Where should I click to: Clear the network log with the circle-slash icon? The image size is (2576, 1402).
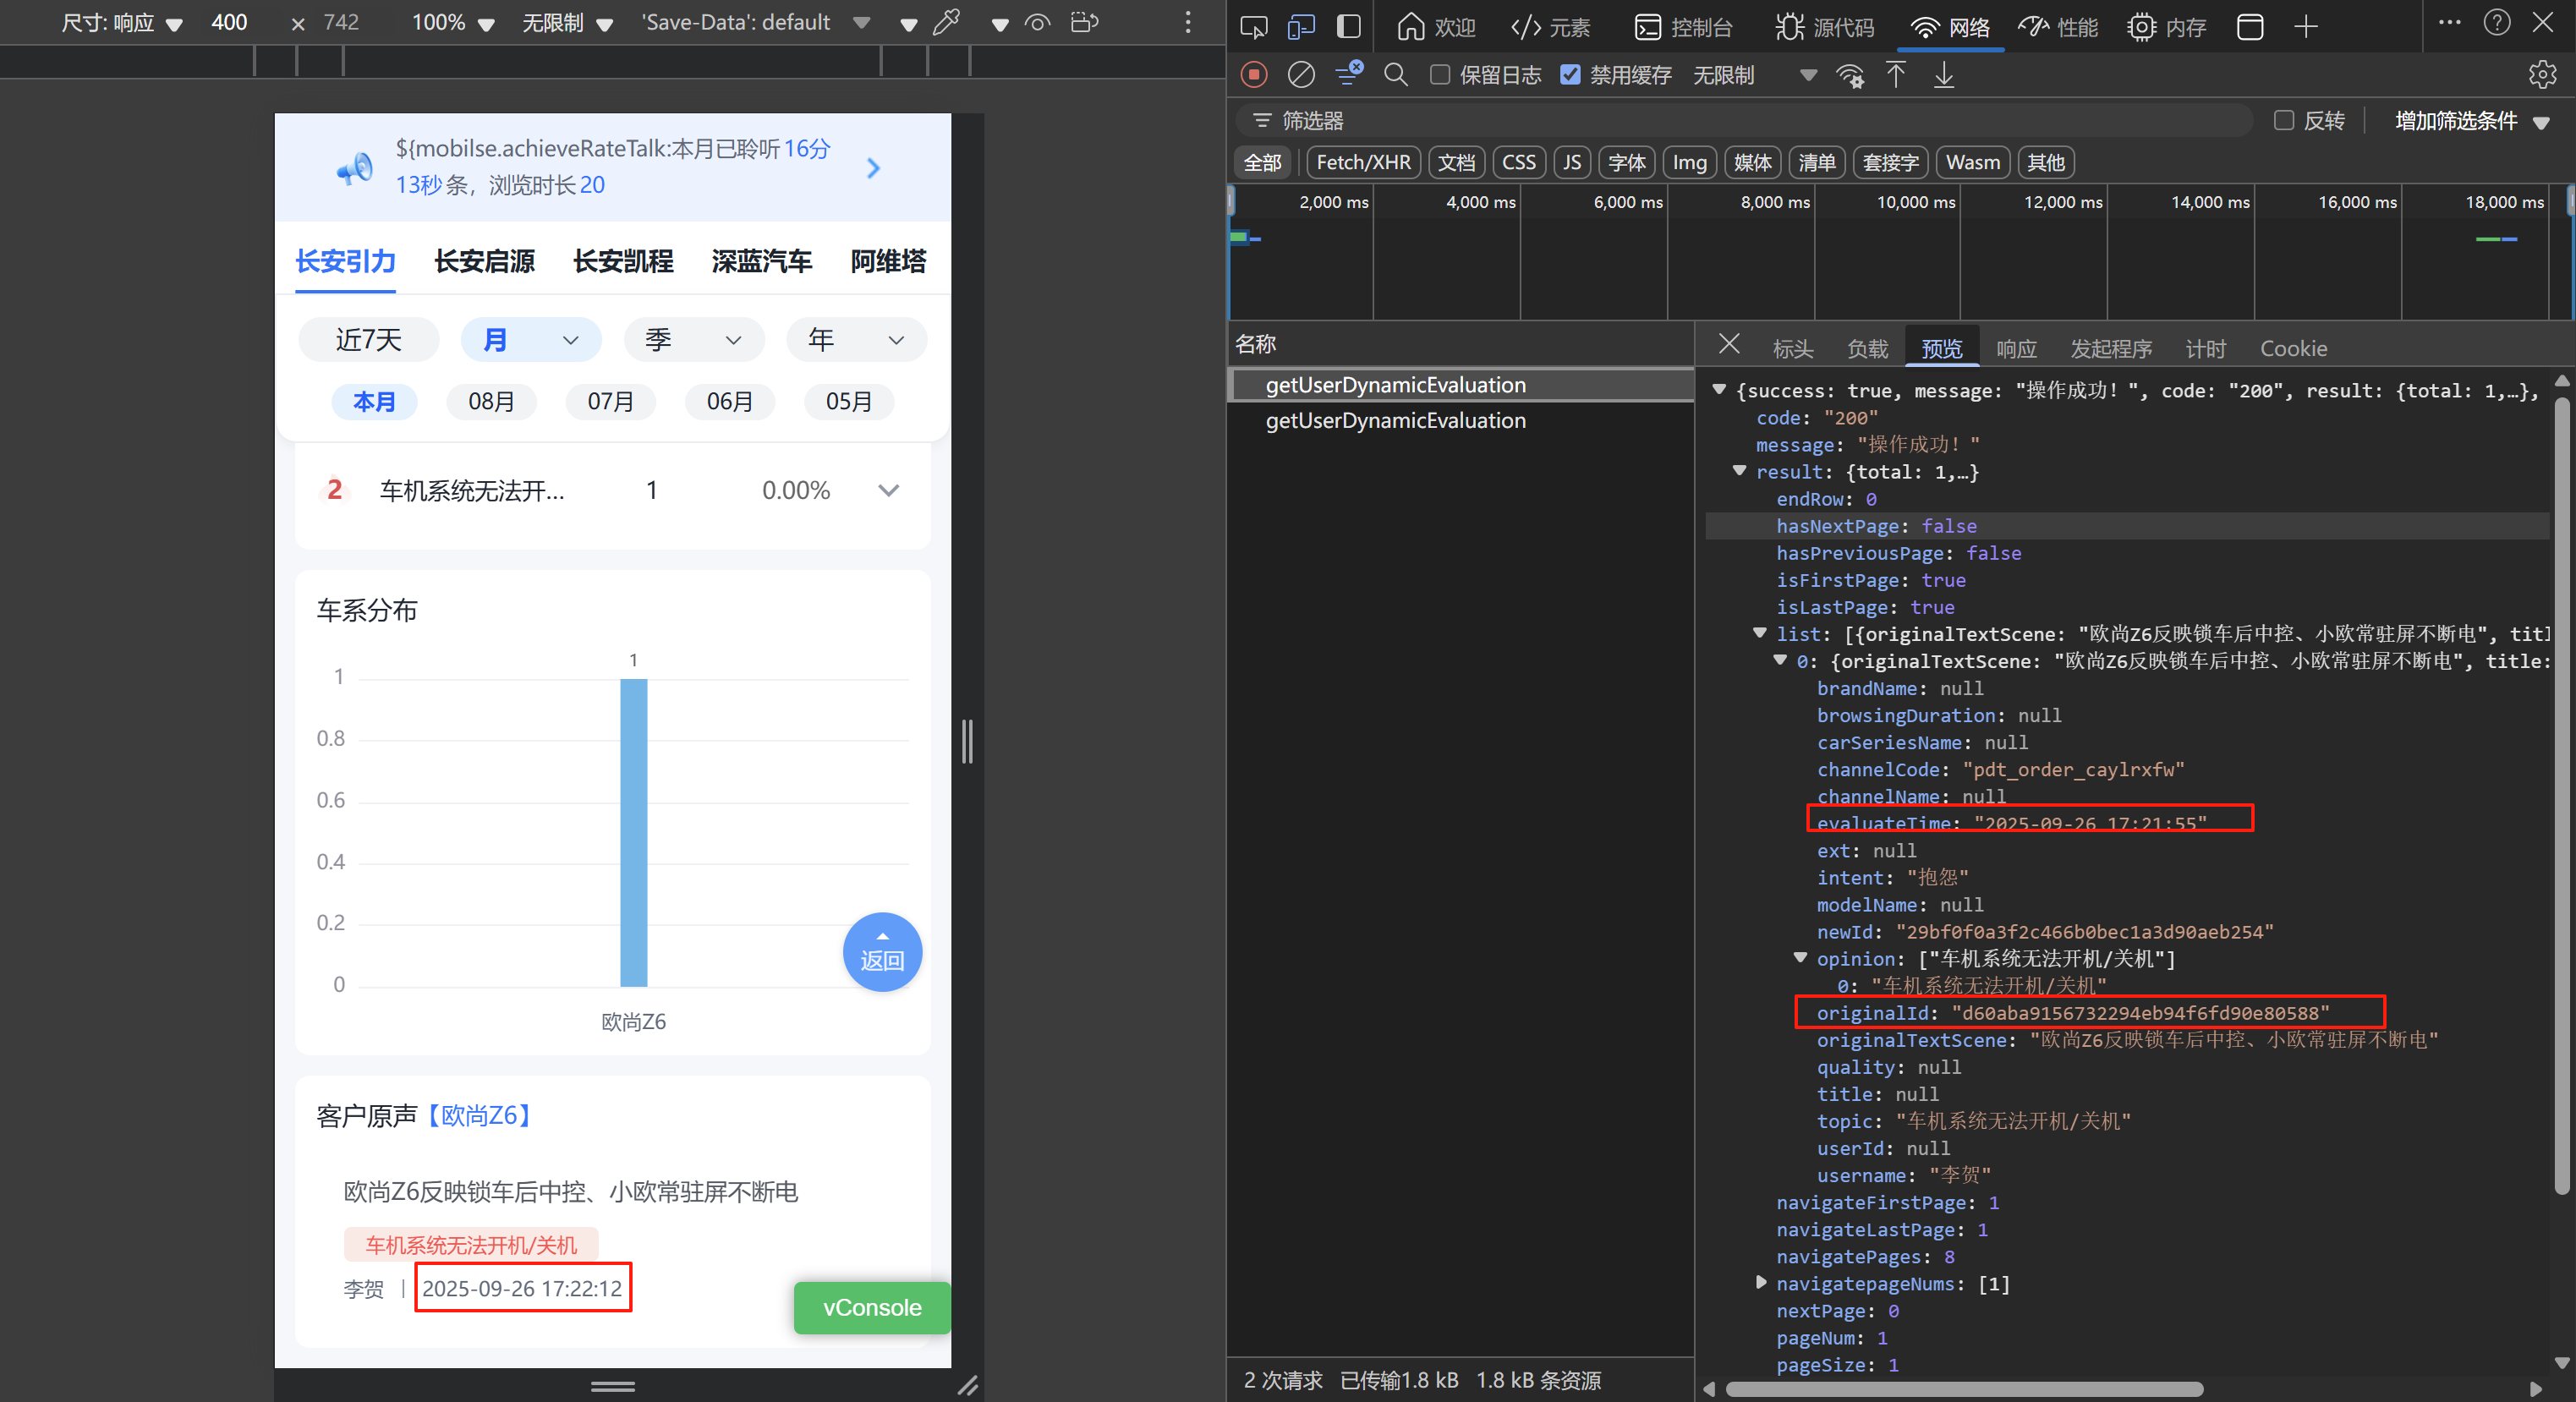[1300, 75]
